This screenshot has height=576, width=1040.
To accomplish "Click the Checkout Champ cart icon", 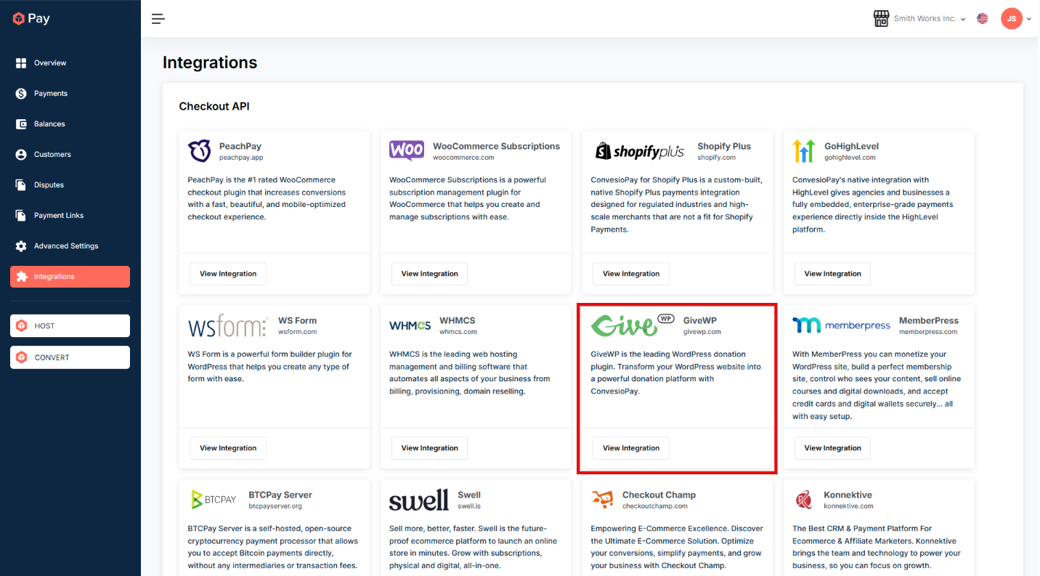I will [x=602, y=500].
